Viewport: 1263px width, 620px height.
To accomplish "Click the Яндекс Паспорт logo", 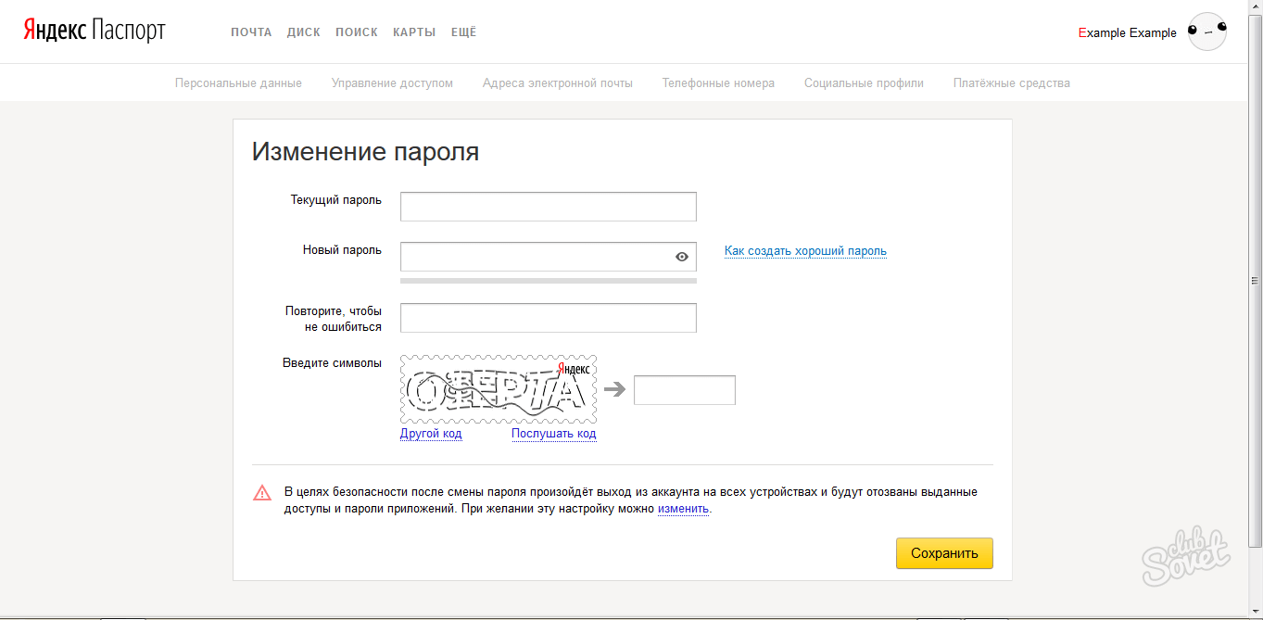I will [94, 32].
